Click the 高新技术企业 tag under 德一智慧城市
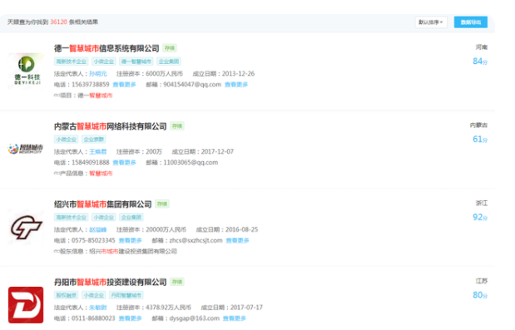Image resolution: width=515 pixels, height=330 pixels. pos(71,62)
